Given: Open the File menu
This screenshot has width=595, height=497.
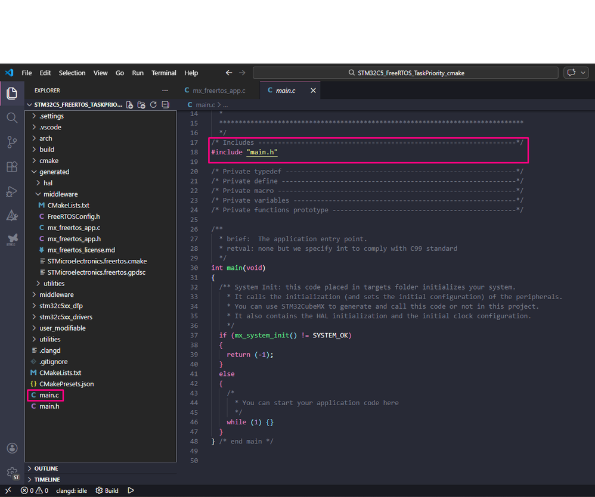Looking at the screenshot, I should (x=27, y=73).
